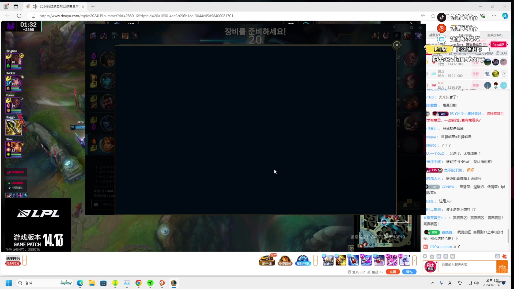
Task: Toggle the 彩 colored danmaku option
Action: [x=439, y=256]
